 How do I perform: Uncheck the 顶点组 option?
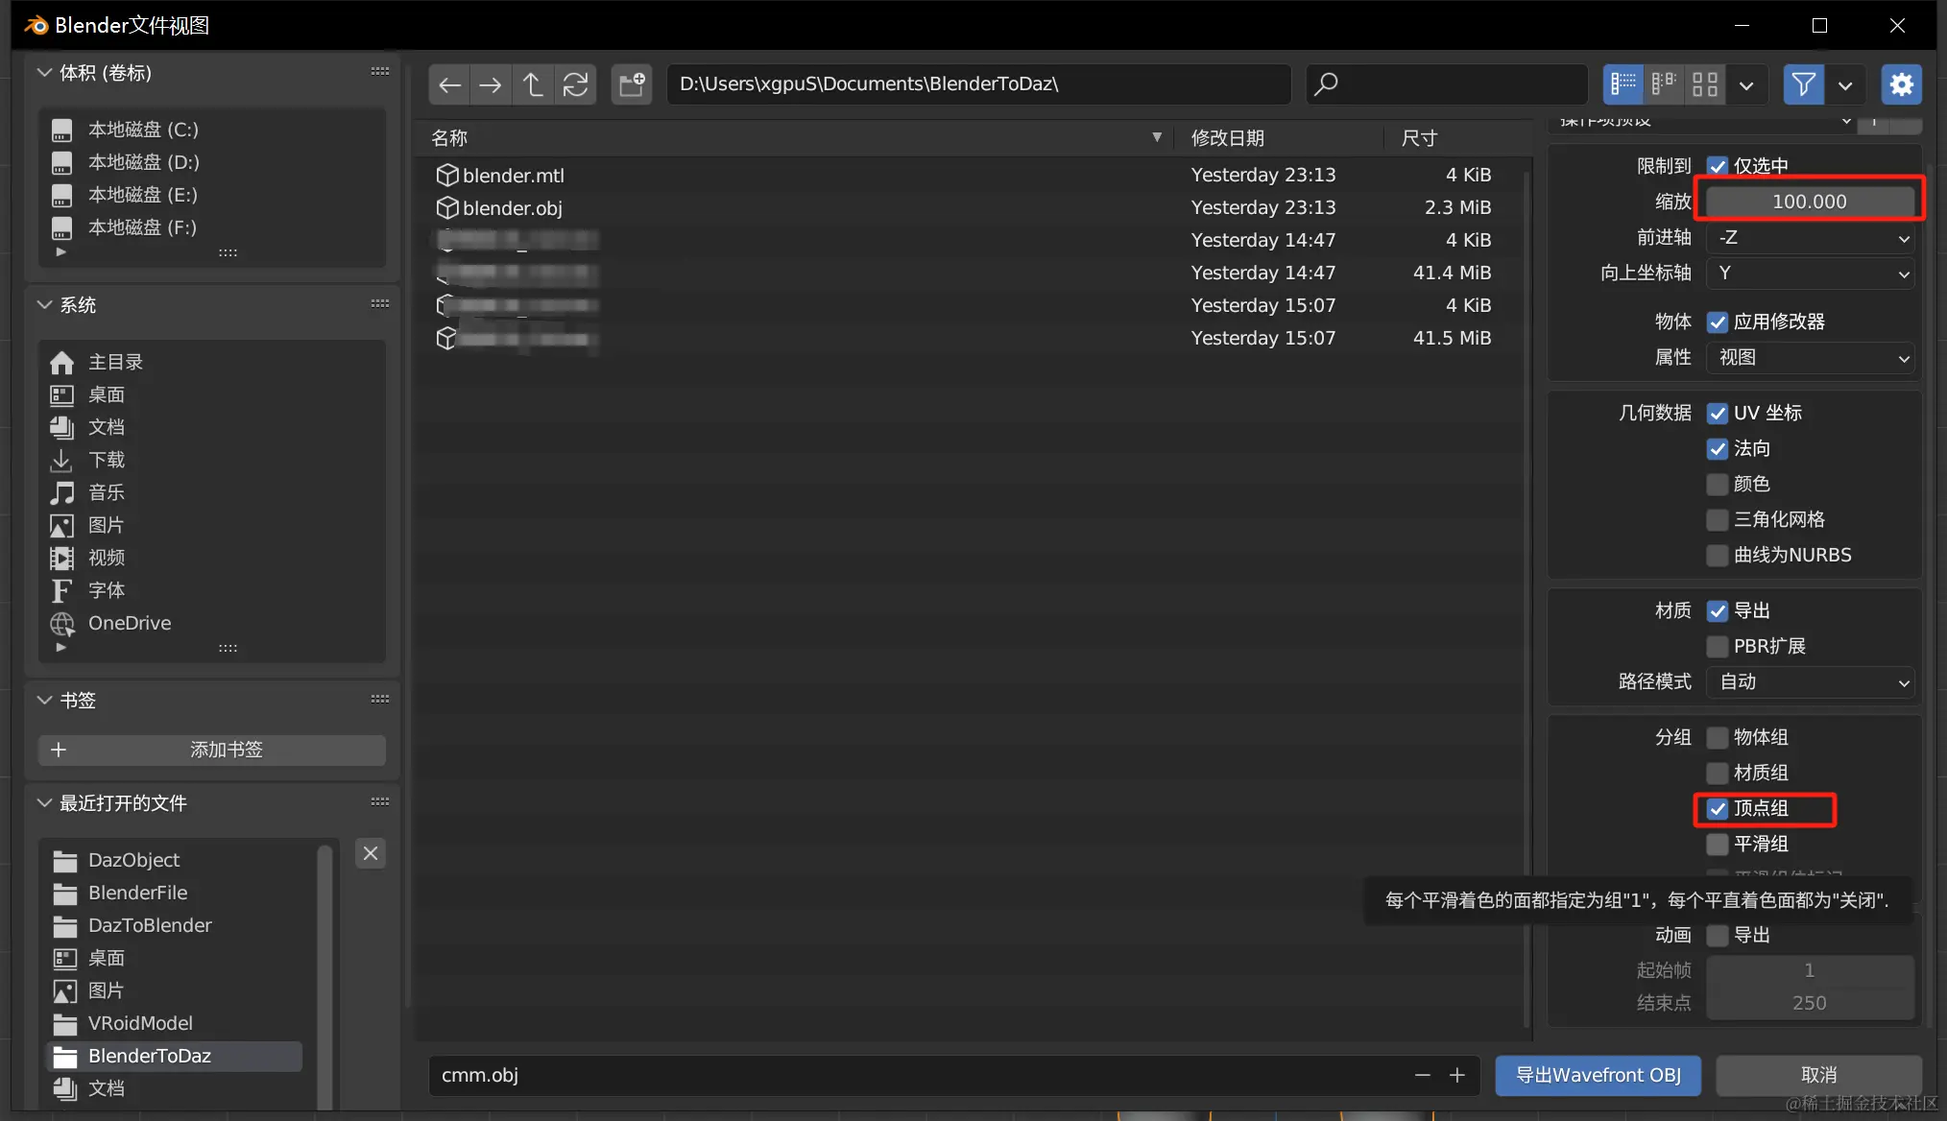pos(1718,809)
